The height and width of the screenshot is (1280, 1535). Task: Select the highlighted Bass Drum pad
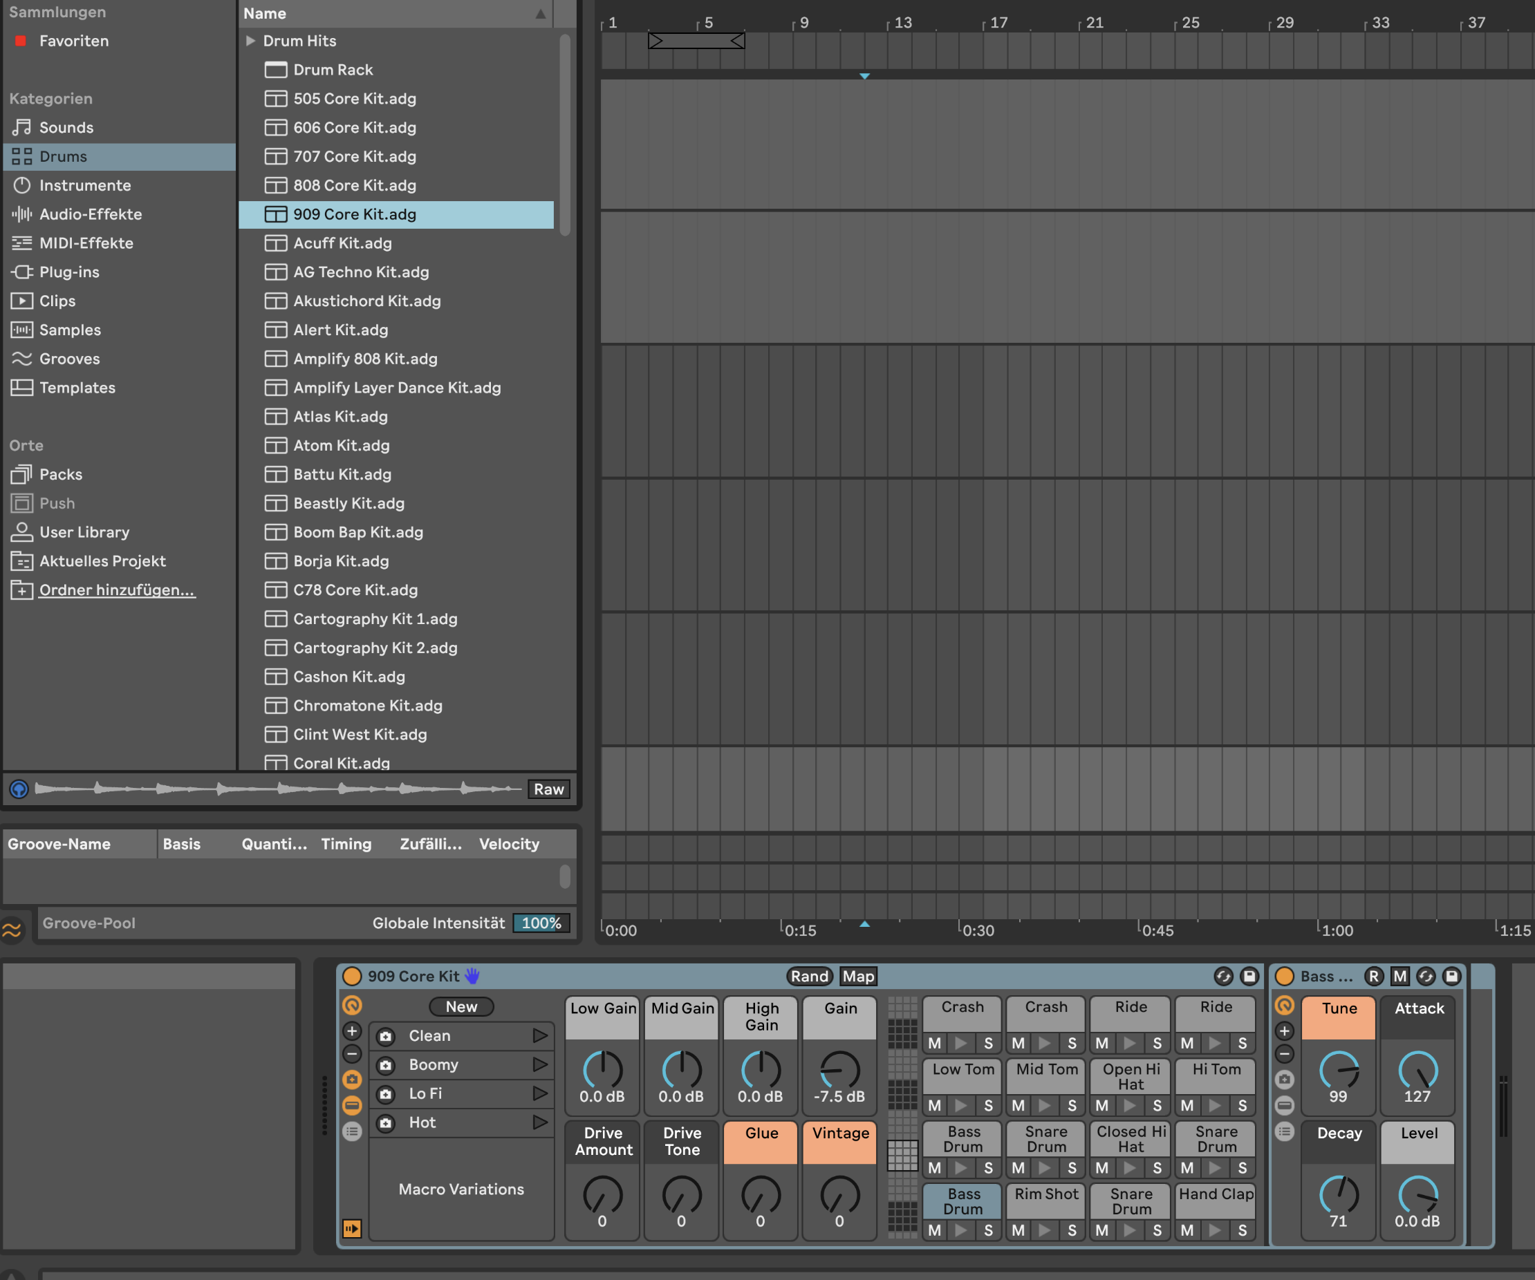click(x=962, y=1201)
